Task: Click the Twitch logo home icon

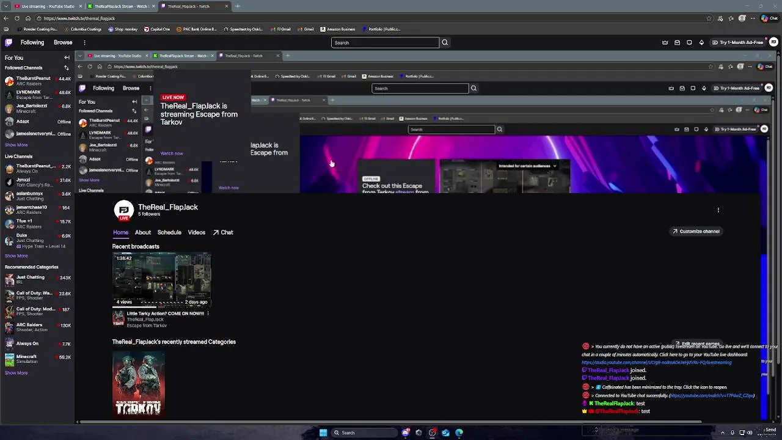Action: click(9, 42)
